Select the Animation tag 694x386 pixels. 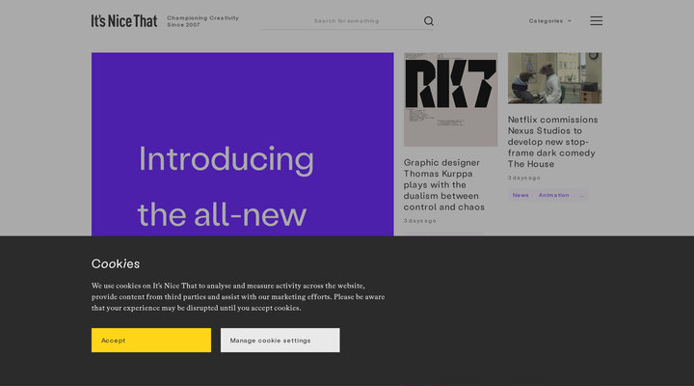coord(553,195)
